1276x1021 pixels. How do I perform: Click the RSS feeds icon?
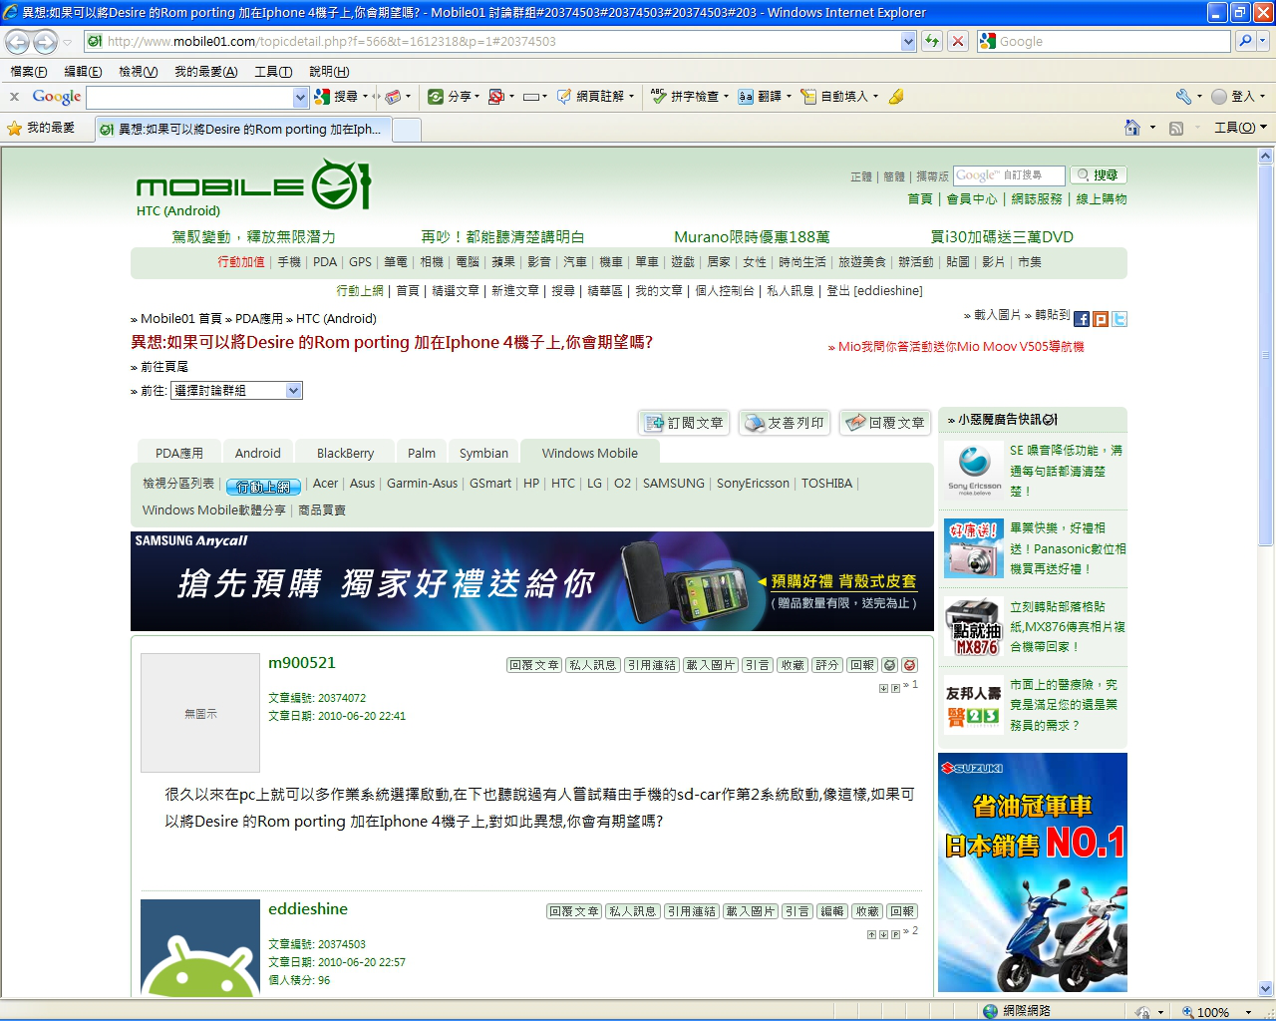pos(1176,129)
